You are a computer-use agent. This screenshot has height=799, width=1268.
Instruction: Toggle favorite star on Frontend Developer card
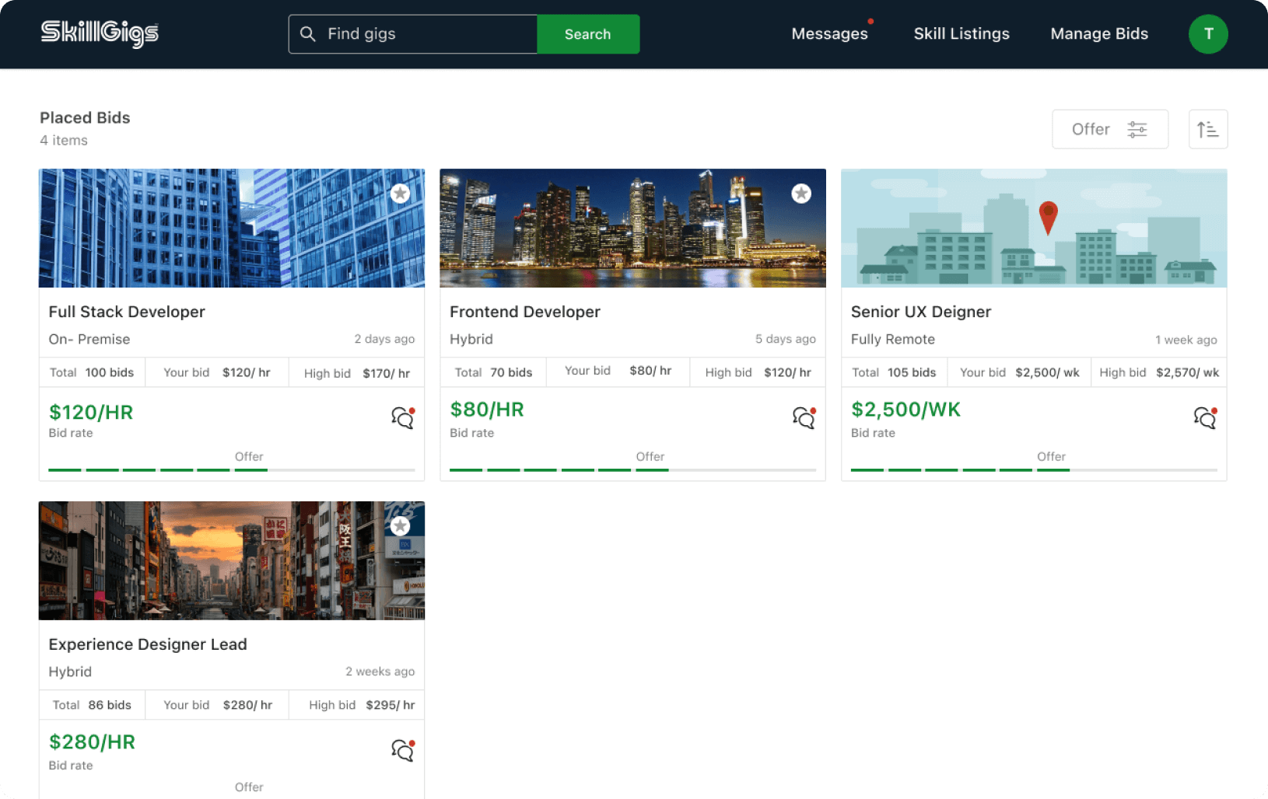coord(801,194)
